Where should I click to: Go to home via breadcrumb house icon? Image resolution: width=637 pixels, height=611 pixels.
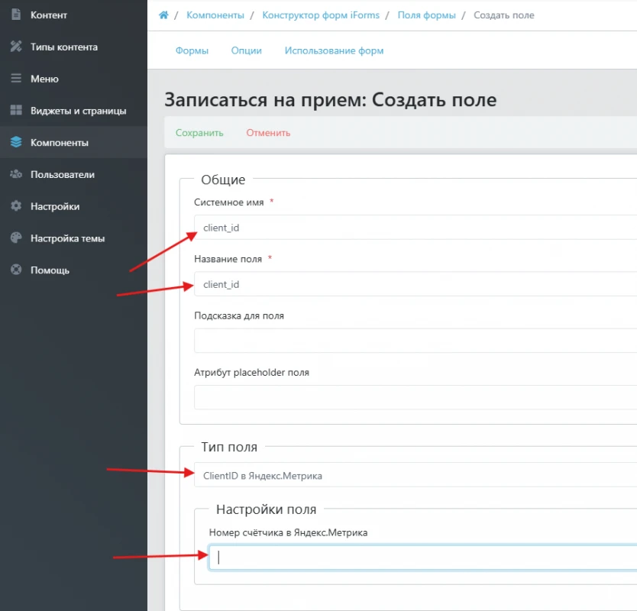tap(163, 15)
